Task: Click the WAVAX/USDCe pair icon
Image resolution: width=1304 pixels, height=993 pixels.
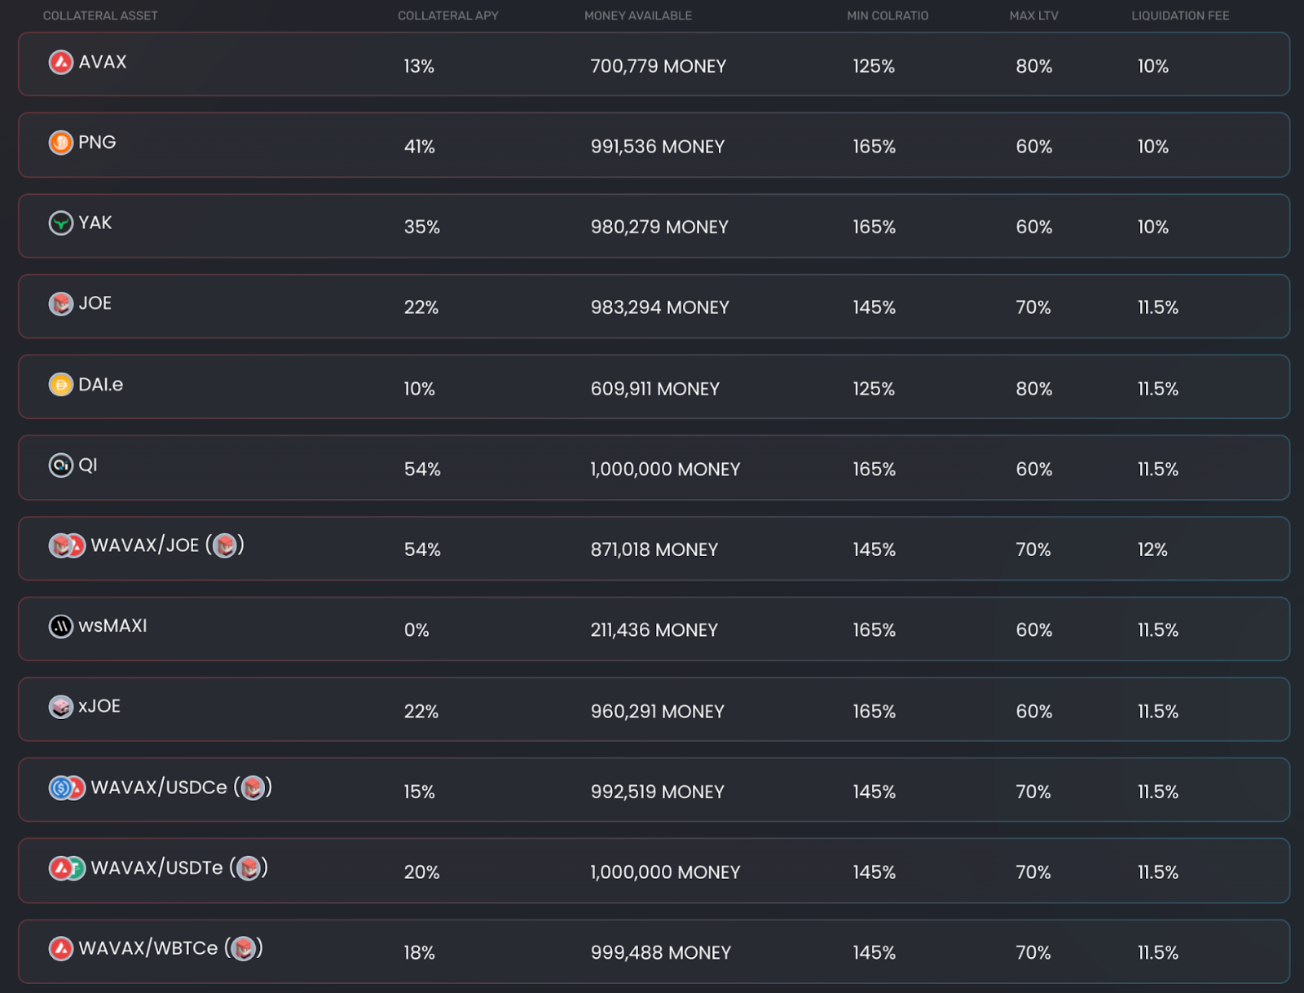Action: [x=67, y=788]
